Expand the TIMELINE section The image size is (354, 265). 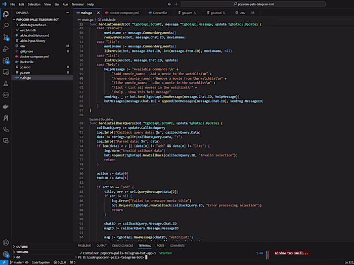(22, 251)
